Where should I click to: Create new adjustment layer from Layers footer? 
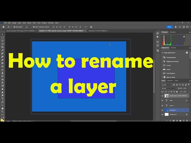coord(177,121)
